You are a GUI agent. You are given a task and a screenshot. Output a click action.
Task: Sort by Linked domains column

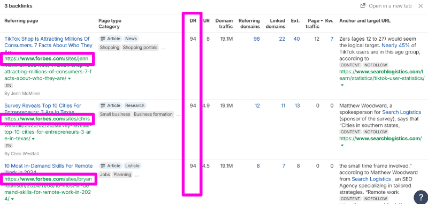(x=276, y=24)
